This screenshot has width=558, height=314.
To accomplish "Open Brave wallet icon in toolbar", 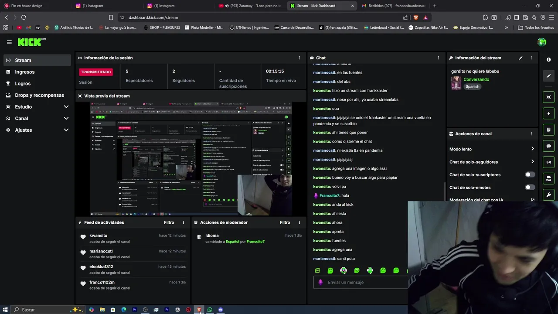I will pos(525,17).
